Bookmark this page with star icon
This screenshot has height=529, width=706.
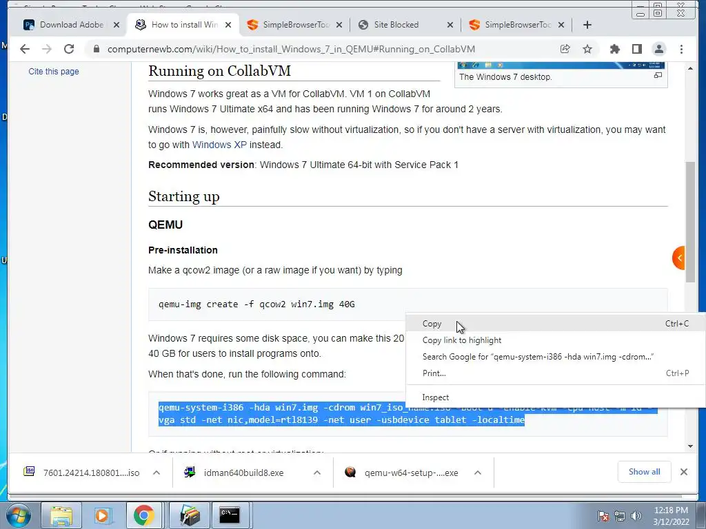587,49
